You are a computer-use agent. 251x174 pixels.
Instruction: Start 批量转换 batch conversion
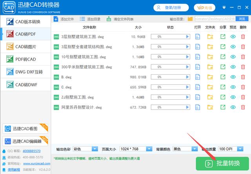point(222,163)
